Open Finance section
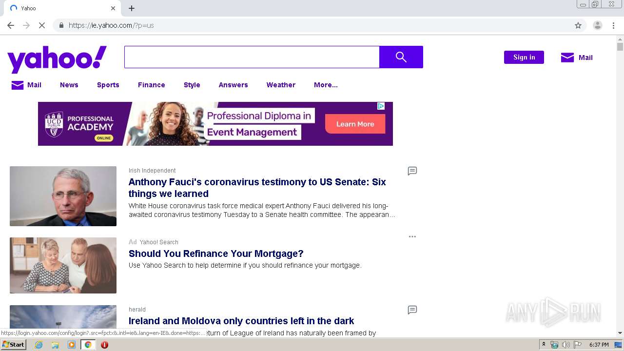Viewport: 624px width, 351px height. click(x=152, y=85)
